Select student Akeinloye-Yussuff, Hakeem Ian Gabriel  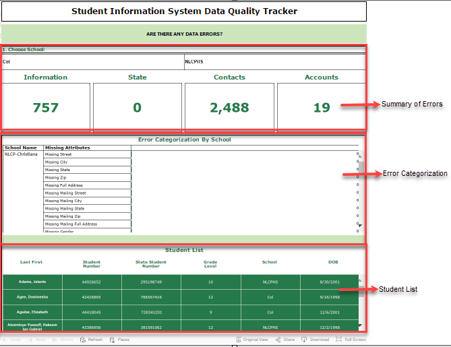[x=32, y=327]
